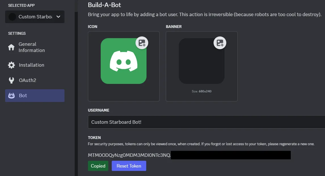Click the visible token text MTM0ODQy

pos(129,155)
